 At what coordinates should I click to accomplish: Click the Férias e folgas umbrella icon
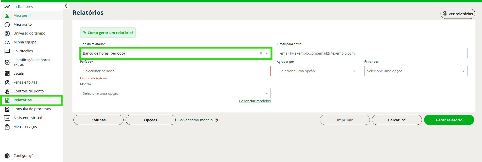(7, 82)
